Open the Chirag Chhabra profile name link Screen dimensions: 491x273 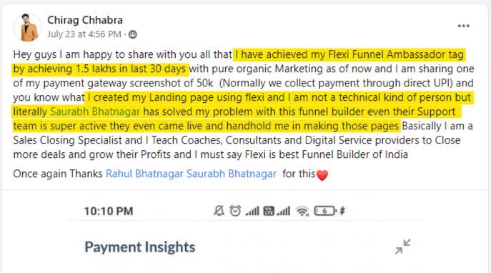[x=85, y=20]
